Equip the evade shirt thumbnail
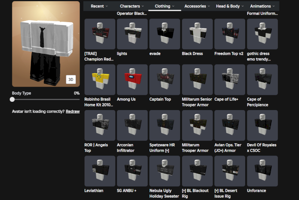The image size is (299, 200). pyautogui.click(x=164, y=34)
